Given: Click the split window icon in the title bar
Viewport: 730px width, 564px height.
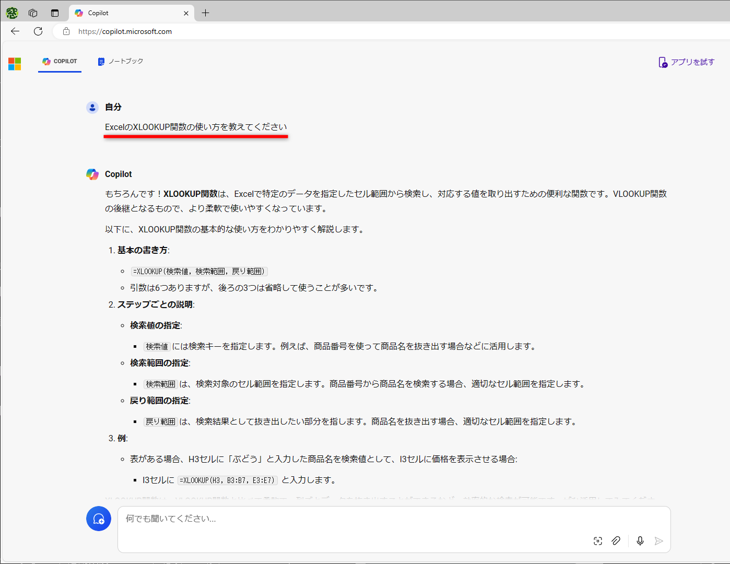Looking at the screenshot, I should click(54, 13).
